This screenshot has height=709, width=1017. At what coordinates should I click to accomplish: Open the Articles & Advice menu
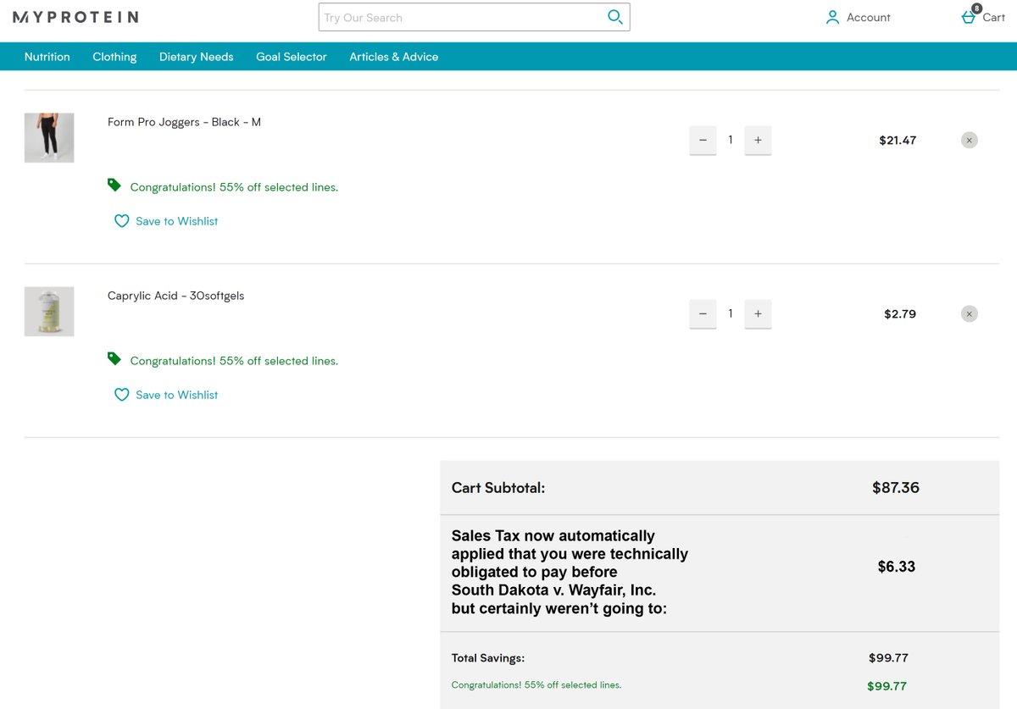(x=394, y=57)
